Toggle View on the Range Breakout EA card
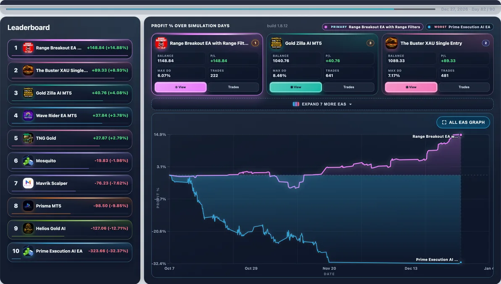The image size is (501, 284). coord(181,87)
